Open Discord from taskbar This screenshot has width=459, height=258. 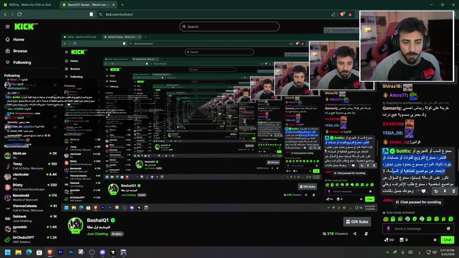click(103, 252)
